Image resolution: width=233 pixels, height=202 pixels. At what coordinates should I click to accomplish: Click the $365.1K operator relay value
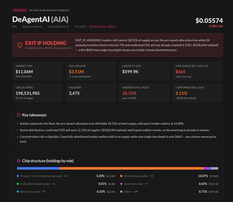(x=213, y=184)
